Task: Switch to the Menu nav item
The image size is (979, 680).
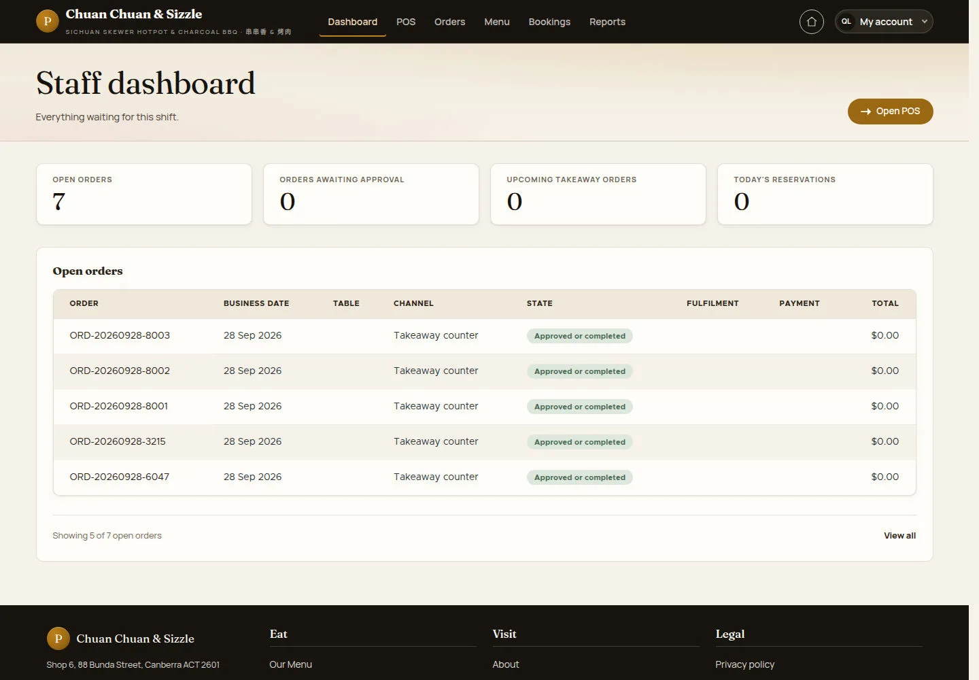Action: [x=497, y=22]
